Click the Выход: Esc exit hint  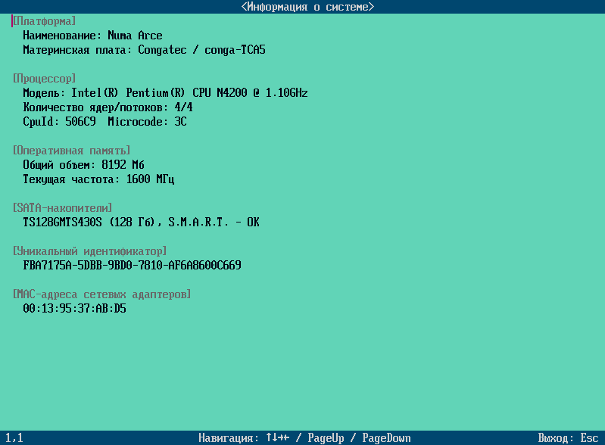(568, 438)
